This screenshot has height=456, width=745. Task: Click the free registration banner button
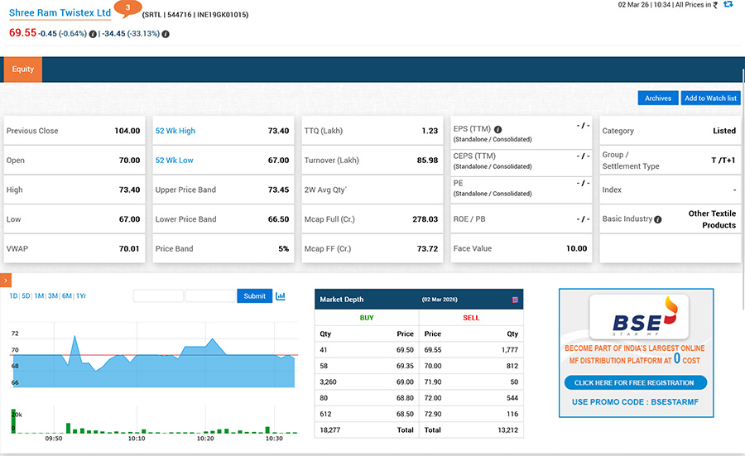635,383
